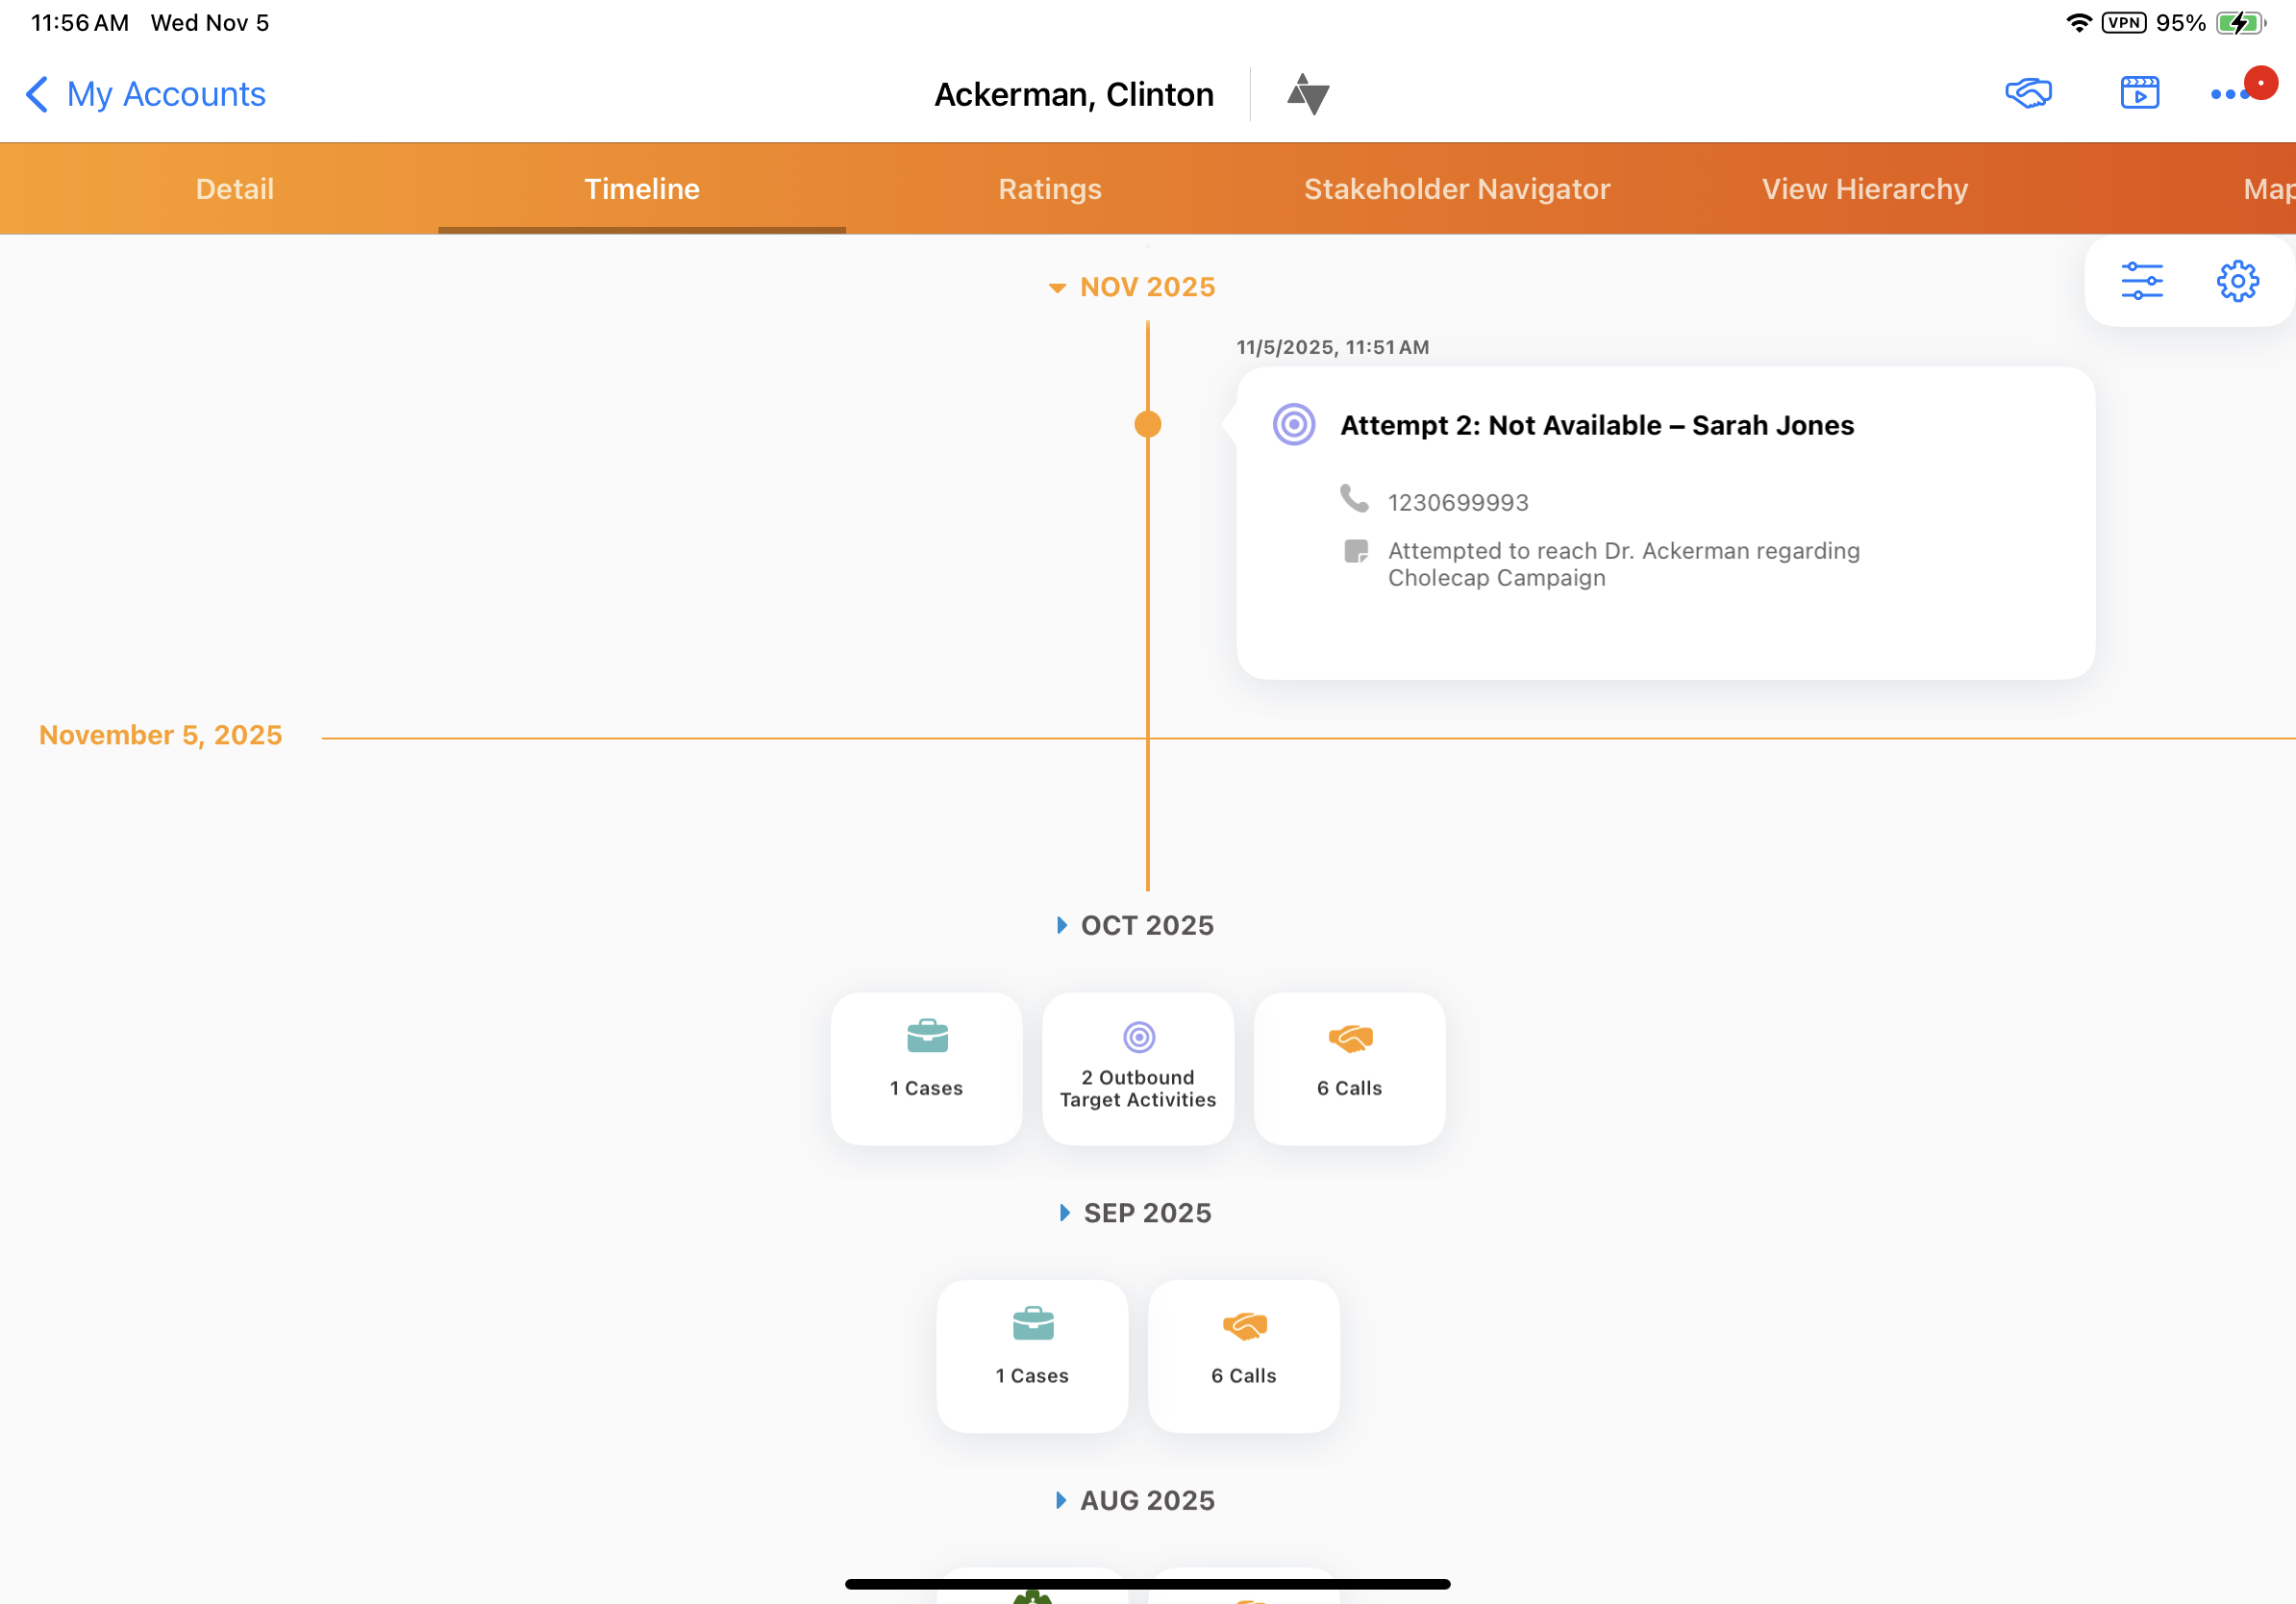
Task: Open September 1 Cases tile
Action: coord(1032,1355)
